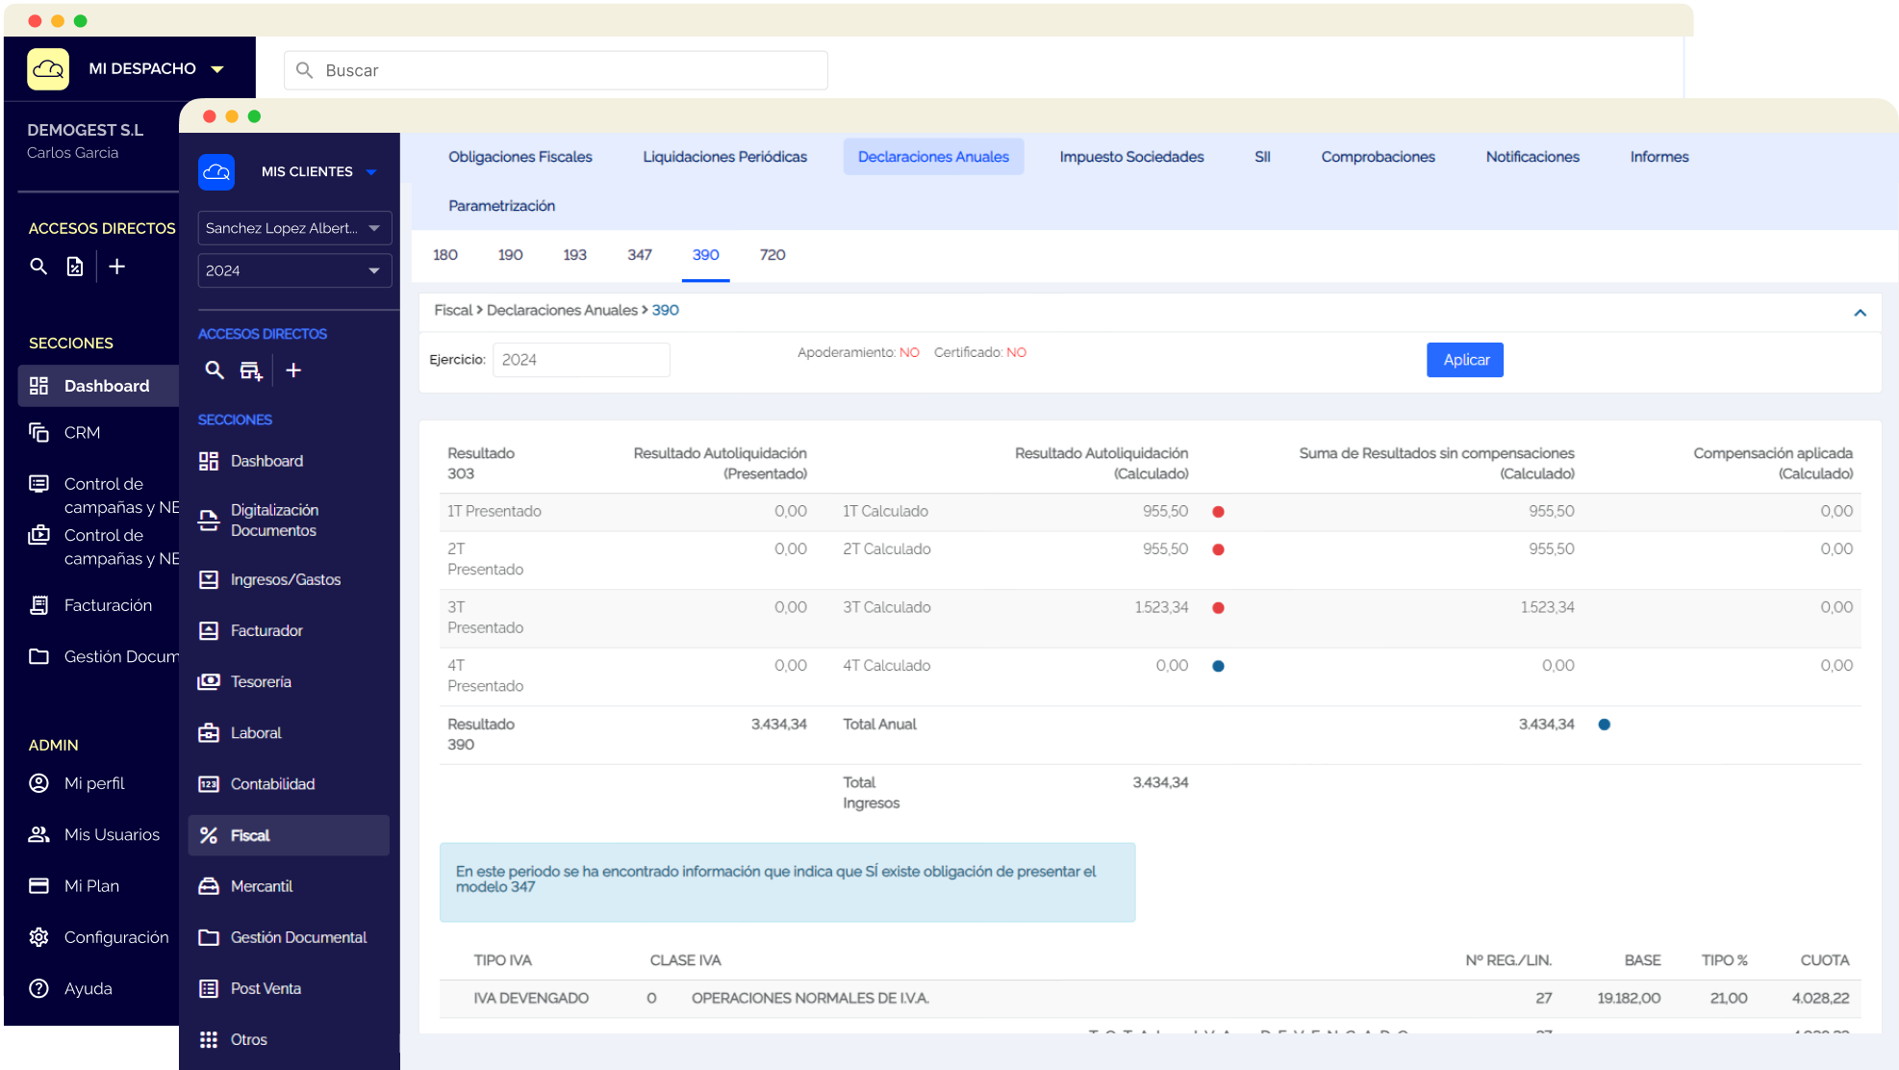
Task: Click the plus icon in Mi Despacho shortcuts
Action: 116,267
